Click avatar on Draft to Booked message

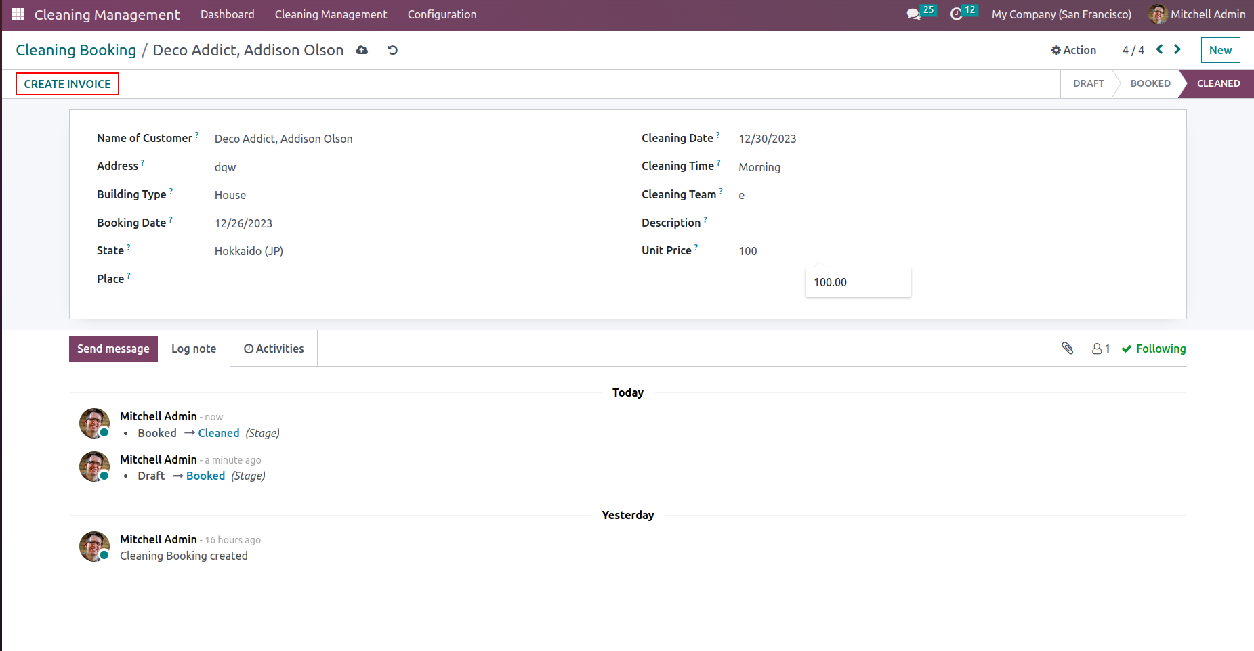(x=94, y=467)
